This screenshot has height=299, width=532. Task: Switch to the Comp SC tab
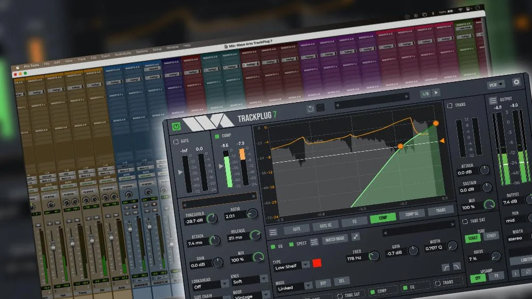click(412, 214)
